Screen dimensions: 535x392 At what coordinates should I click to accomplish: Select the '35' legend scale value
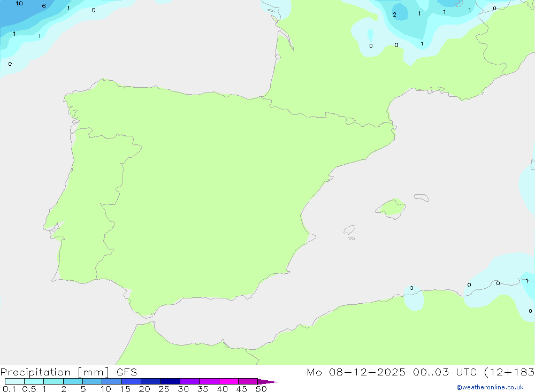point(203,389)
